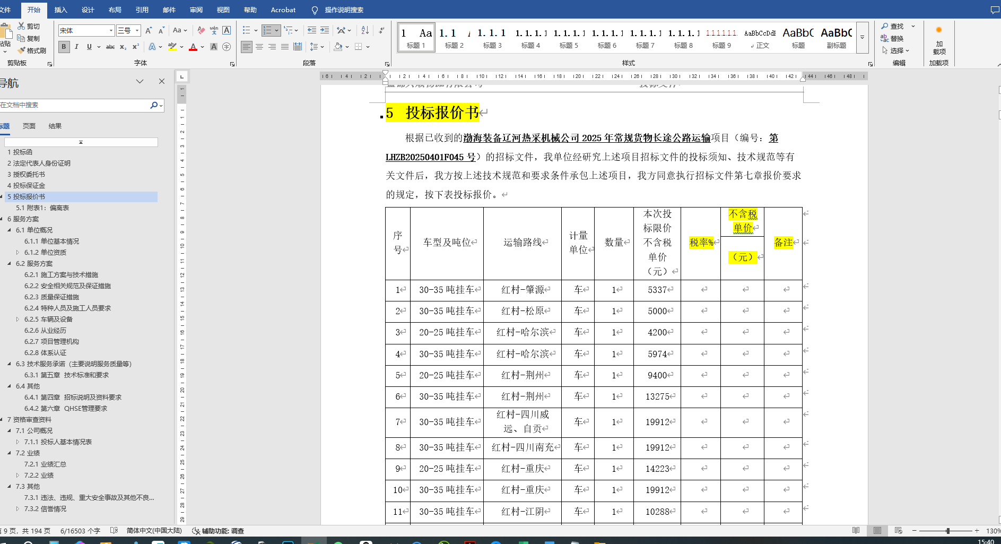Toggle left alignment button
The height and width of the screenshot is (544, 1001).
pos(247,47)
